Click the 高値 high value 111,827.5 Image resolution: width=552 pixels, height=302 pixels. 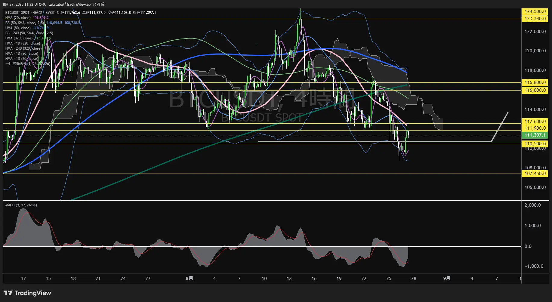[x=98, y=13]
